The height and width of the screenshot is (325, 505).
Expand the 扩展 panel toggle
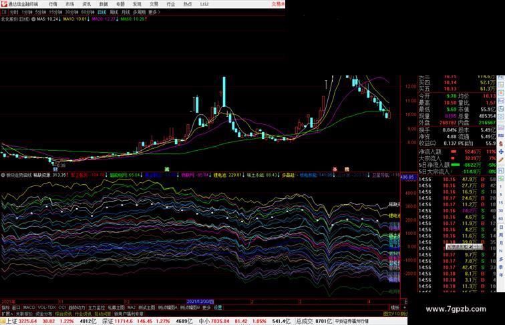(x=7, y=314)
